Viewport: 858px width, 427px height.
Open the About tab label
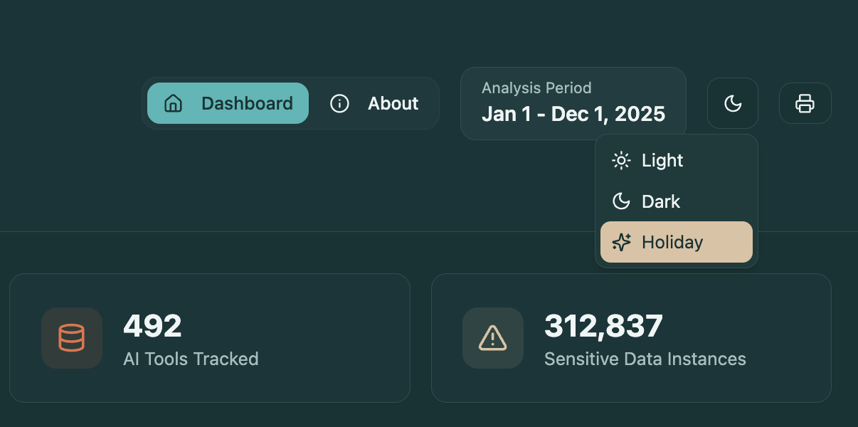[x=393, y=103]
